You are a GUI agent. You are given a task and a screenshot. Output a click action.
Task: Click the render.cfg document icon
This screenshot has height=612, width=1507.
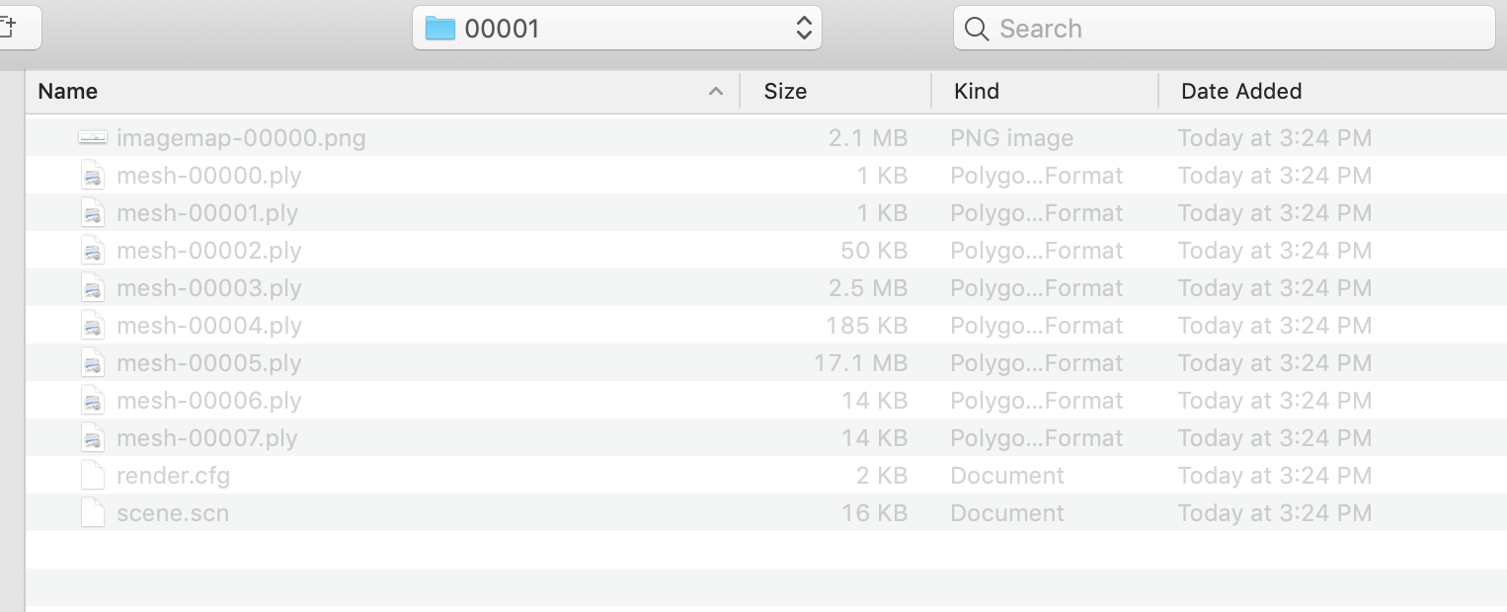[92, 476]
